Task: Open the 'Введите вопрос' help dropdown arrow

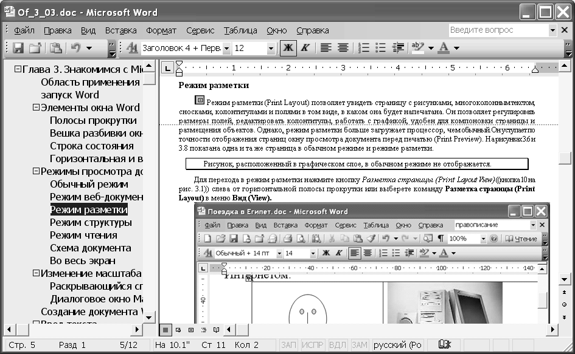Action: pos(552,30)
